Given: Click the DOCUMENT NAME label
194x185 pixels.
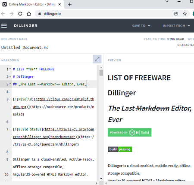Looking at the screenshot, I should [x=14, y=39].
